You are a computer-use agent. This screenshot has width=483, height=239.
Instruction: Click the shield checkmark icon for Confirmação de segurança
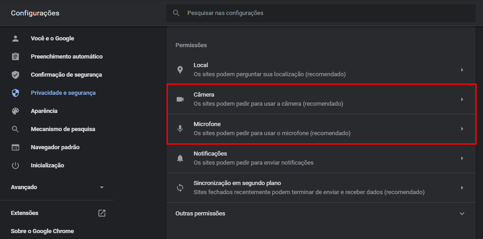coord(15,75)
